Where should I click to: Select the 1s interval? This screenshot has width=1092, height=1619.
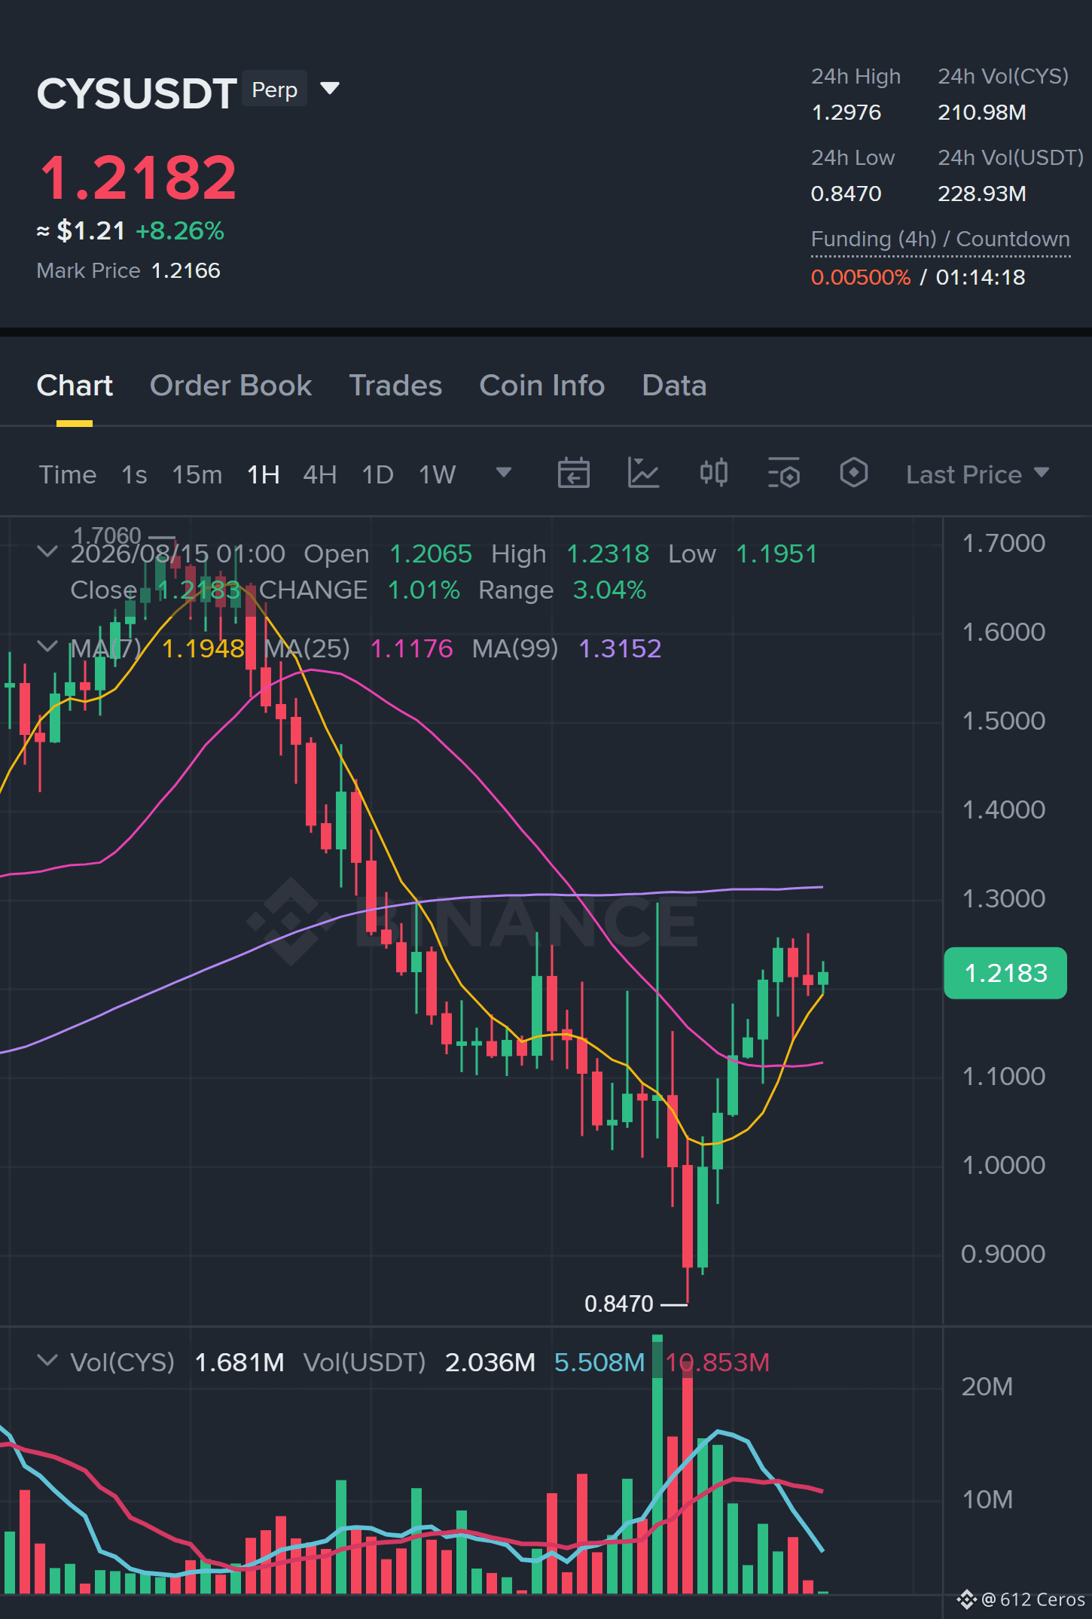(134, 474)
